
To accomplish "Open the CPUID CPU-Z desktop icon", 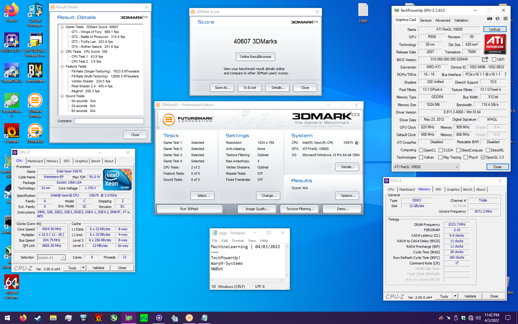I will tap(12, 43).
